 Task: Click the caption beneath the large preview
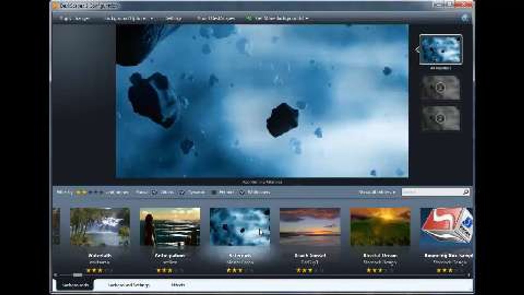[x=262, y=182]
